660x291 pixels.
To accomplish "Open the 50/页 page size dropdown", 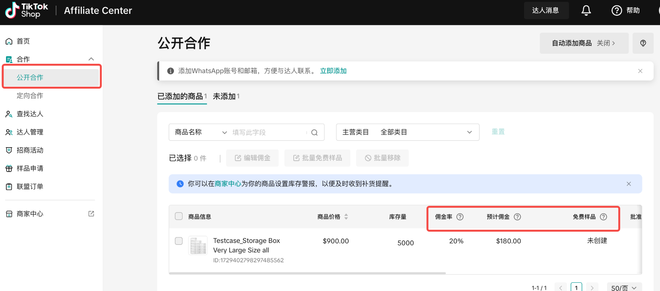I will pos(624,288).
